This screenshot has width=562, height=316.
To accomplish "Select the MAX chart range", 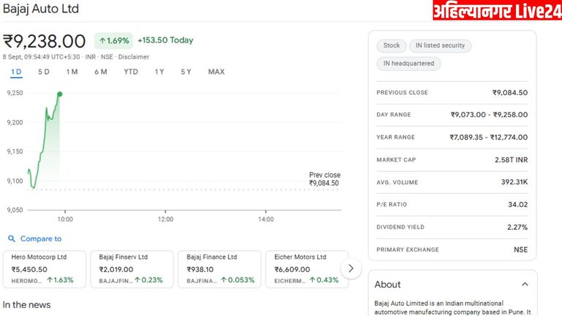I will tap(216, 72).
